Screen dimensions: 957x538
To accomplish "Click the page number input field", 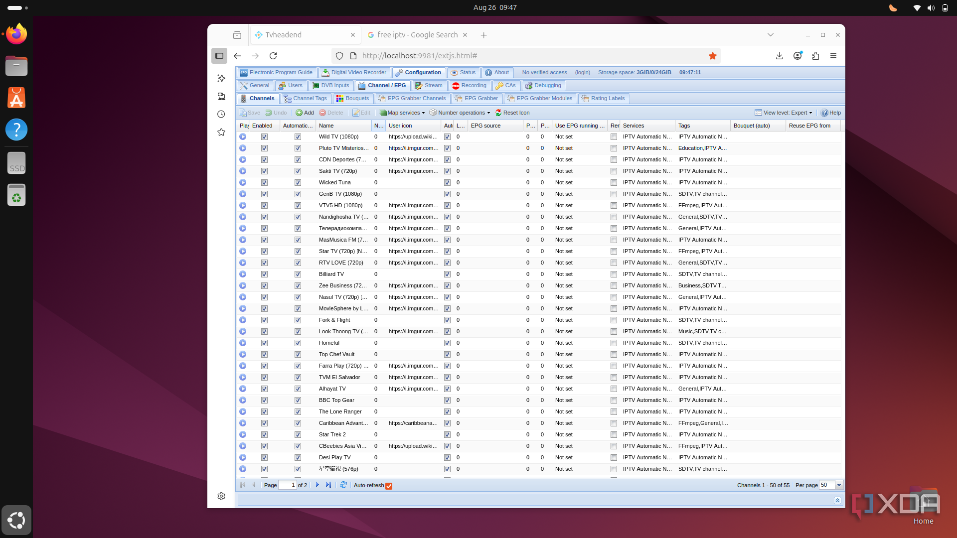I will point(287,485).
